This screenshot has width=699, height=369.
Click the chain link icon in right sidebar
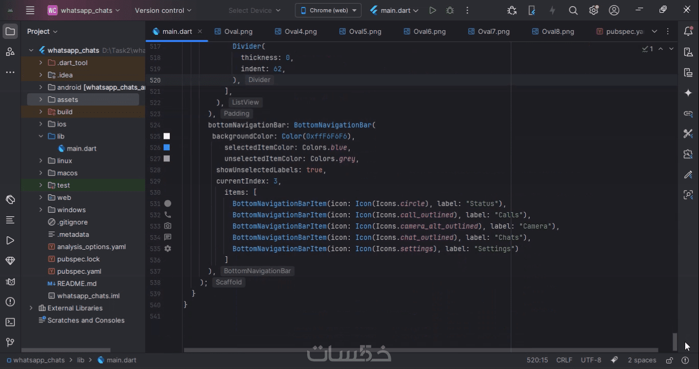tap(688, 113)
